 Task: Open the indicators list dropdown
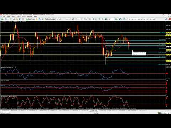116,19
